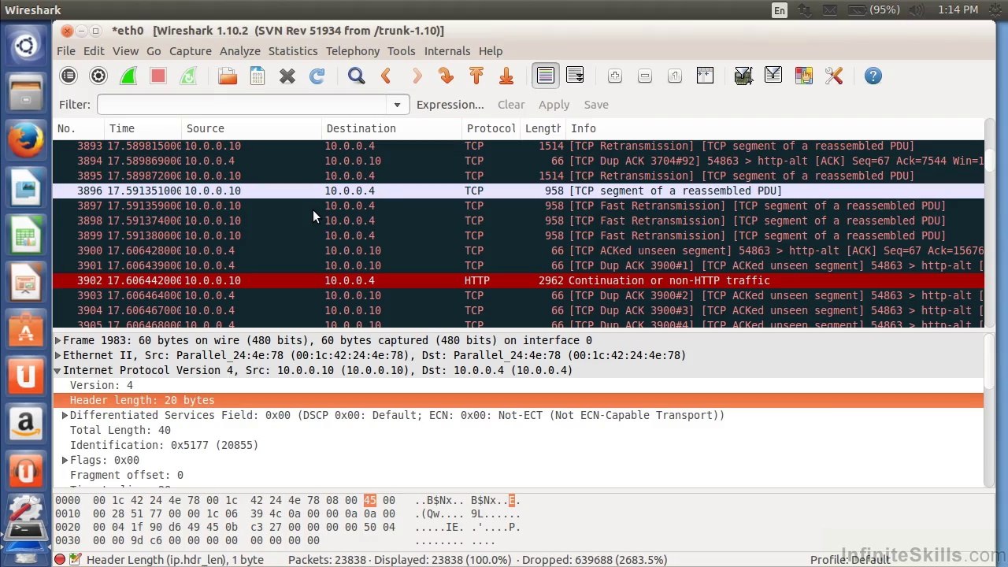The image size is (1008, 567).
Task: Open the Ubuntu Software Center launcher icon
Action: tap(26, 330)
